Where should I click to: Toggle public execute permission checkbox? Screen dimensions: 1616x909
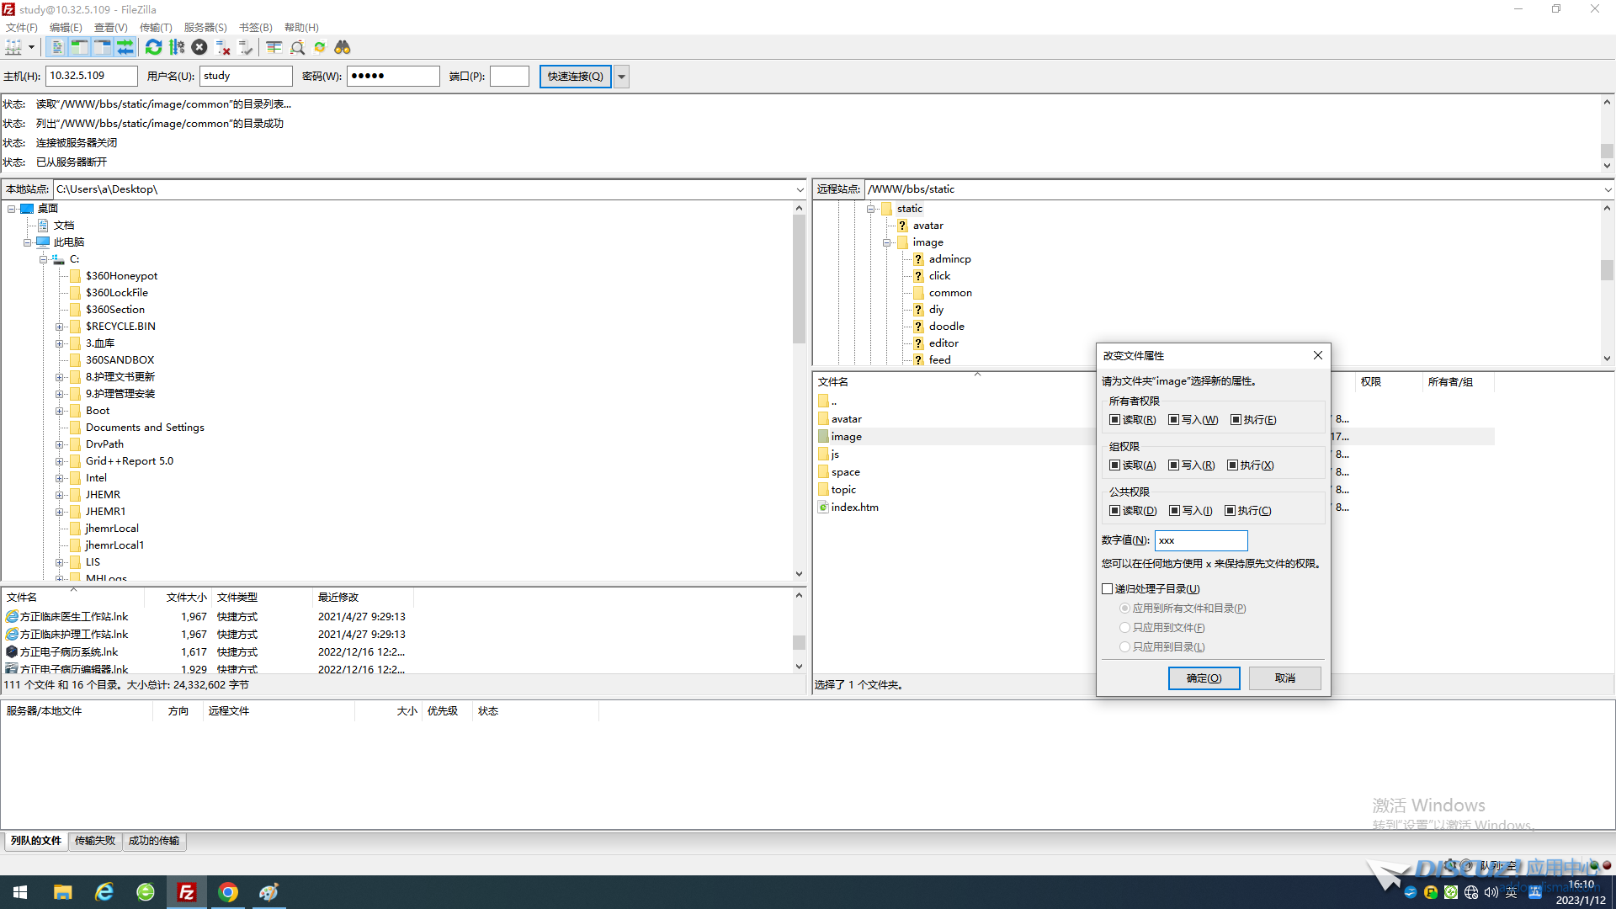coord(1230,511)
